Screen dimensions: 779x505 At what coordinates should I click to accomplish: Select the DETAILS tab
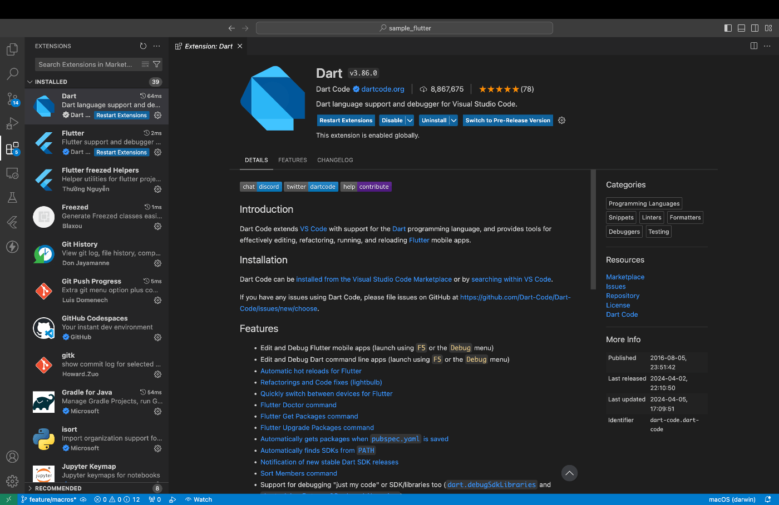[257, 160]
